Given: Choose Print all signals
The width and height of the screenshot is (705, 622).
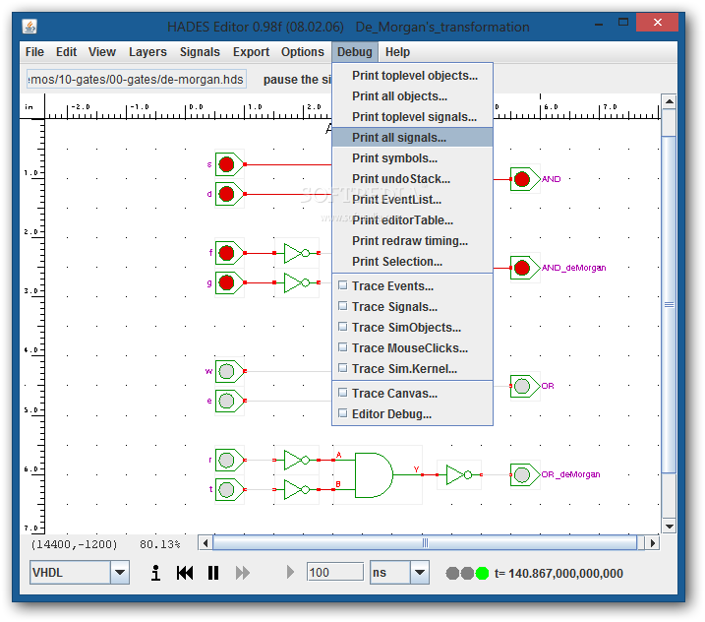Looking at the screenshot, I should [412, 137].
